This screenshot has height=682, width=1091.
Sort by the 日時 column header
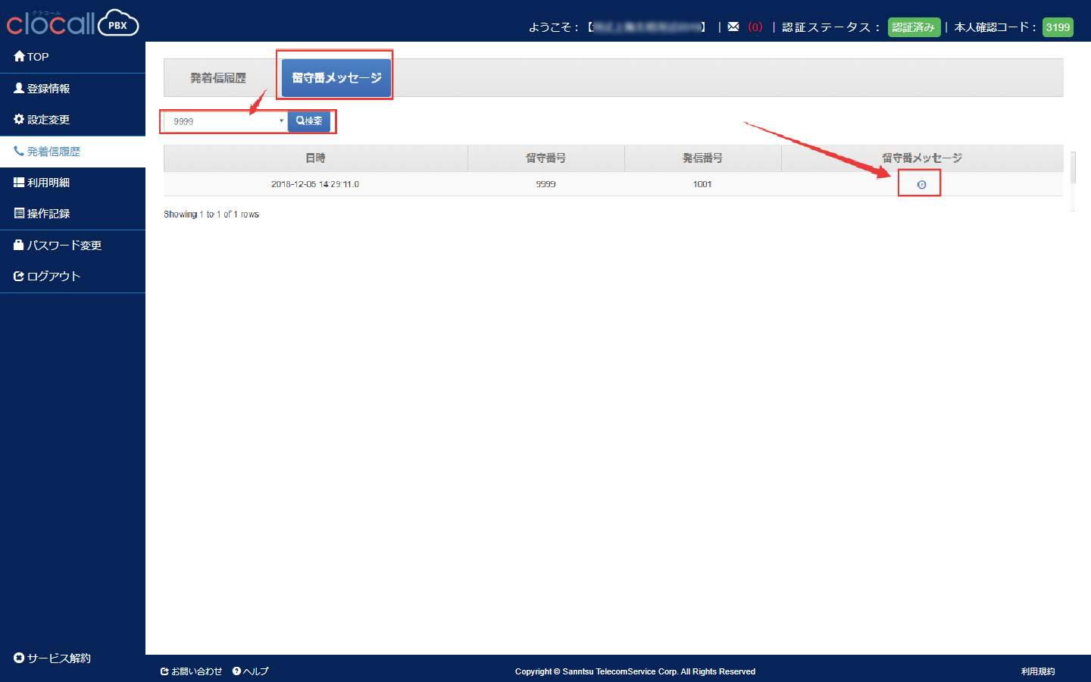(x=316, y=158)
